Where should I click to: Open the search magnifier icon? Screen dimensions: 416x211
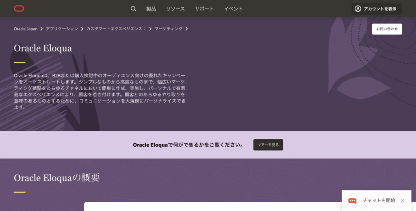(x=133, y=9)
